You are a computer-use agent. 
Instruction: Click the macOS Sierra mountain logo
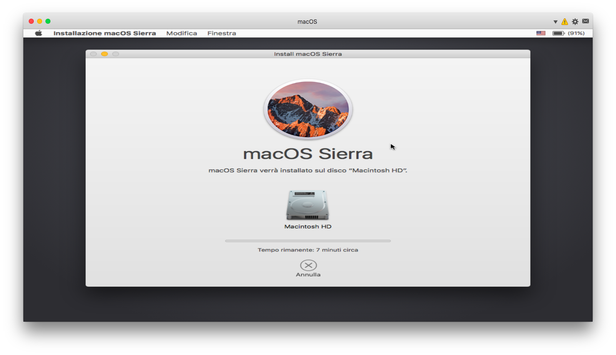point(308,109)
